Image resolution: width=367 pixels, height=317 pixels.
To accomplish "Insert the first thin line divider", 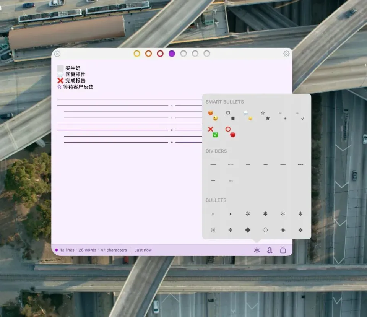I will click(x=213, y=164).
